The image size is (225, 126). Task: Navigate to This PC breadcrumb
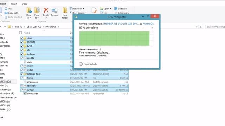(x=19, y=27)
